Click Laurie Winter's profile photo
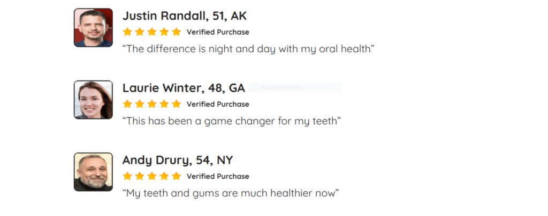 coord(93,100)
